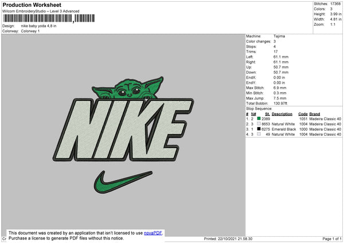Click the Height value 3.99 in
Screen dimensions: 344x243
pyautogui.click(x=336, y=14)
